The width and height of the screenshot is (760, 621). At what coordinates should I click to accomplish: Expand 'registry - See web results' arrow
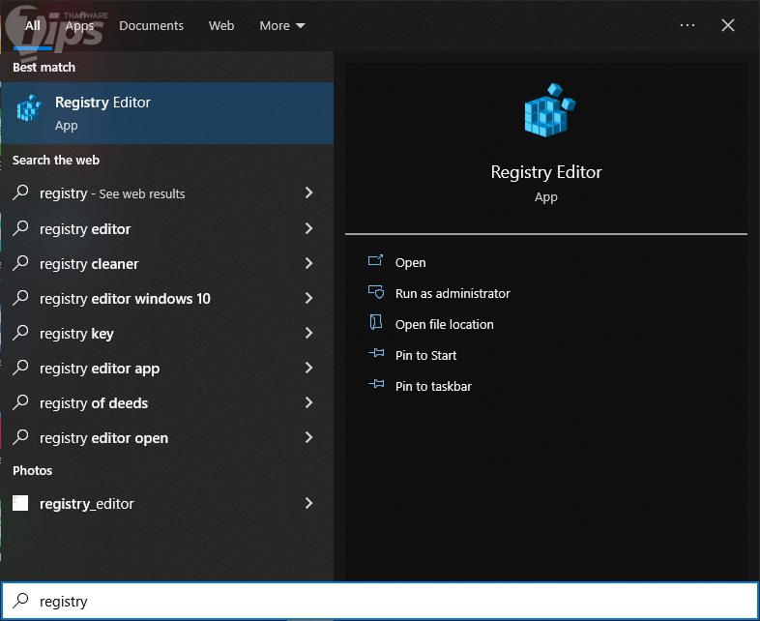(308, 192)
